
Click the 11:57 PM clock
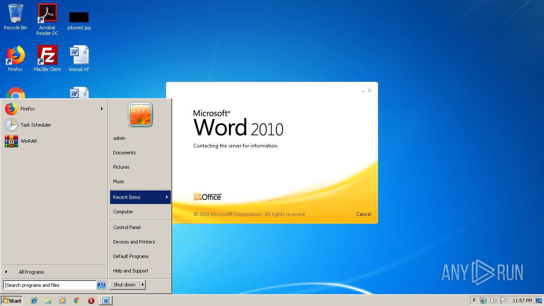(522, 300)
